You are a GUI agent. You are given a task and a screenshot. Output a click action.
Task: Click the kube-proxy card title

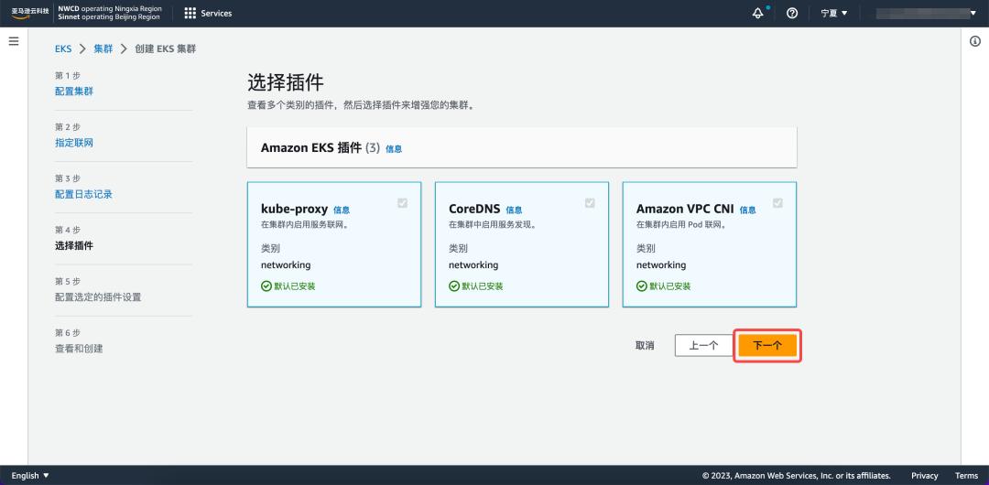point(295,209)
